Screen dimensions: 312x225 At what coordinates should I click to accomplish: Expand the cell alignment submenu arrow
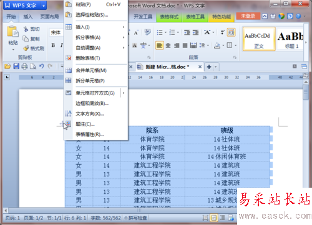[124, 93]
